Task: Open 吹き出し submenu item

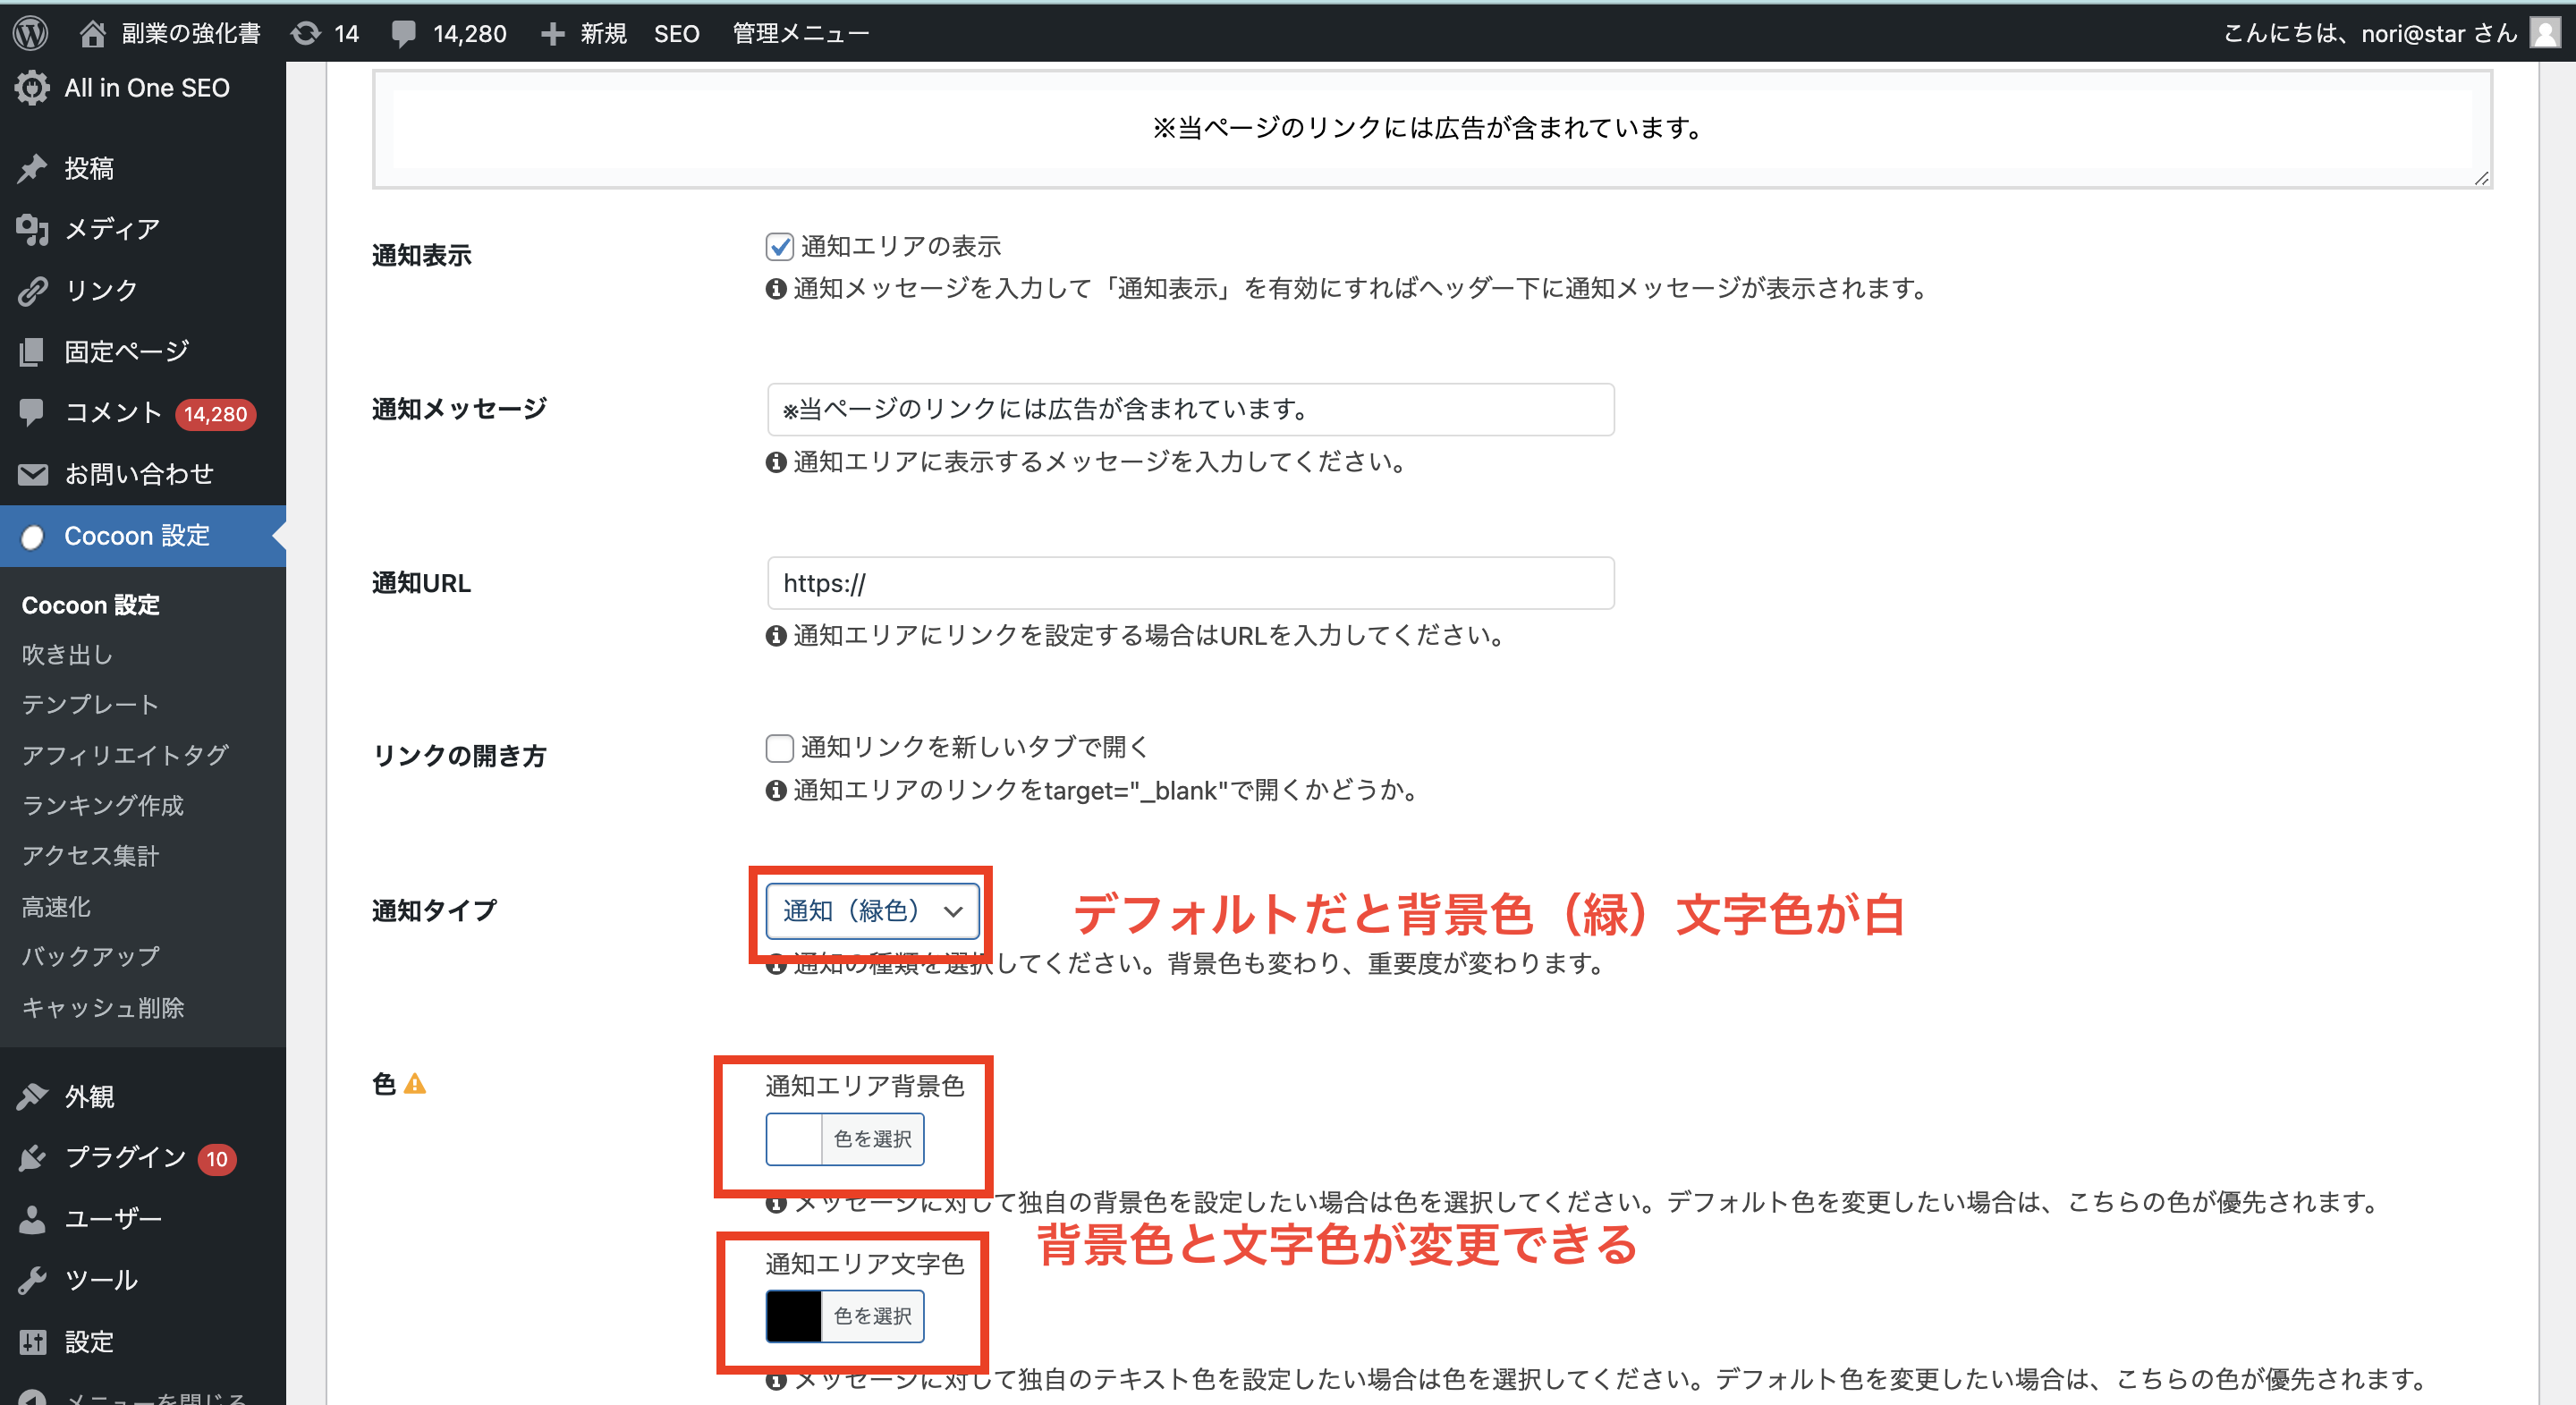Action: tap(67, 654)
